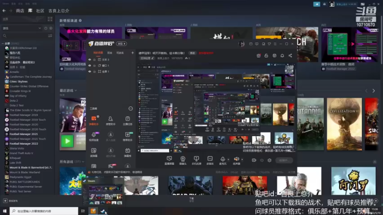This screenshot has width=383, height=215.
Task: Open the 社区 tab in Steam
Action: [x=40, y=11]
